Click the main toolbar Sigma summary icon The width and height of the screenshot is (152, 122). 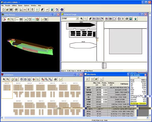pos(28,10)
